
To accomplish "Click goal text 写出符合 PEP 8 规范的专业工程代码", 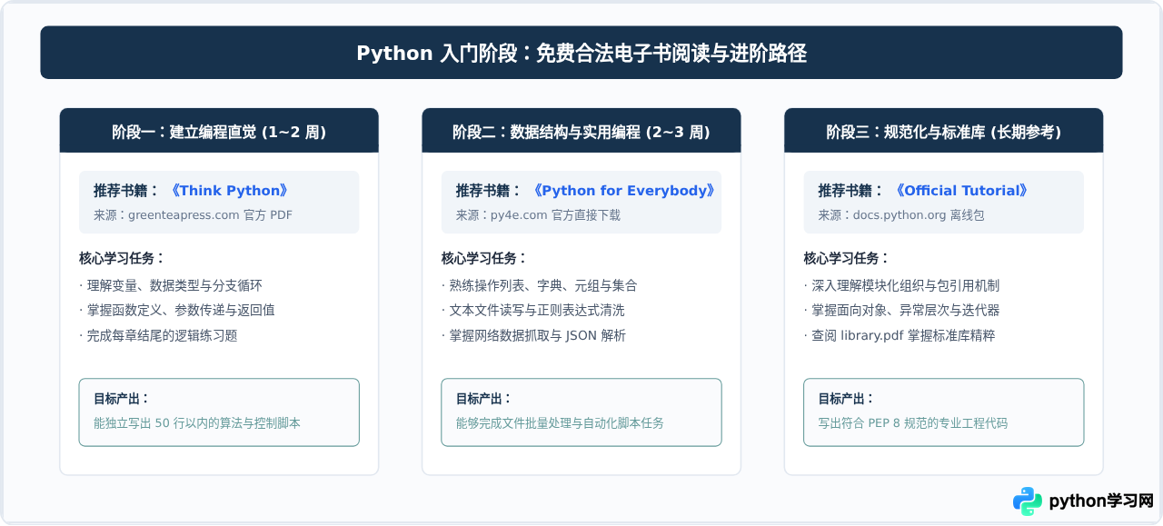I will point(913,423).
